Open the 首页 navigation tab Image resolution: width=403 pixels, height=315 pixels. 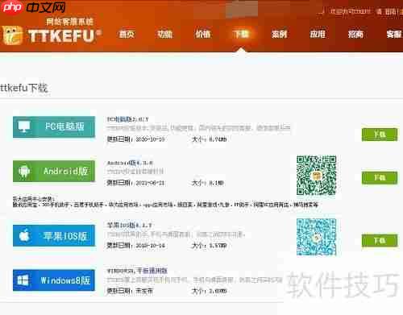pyautogui.click(x=127, y=35)
